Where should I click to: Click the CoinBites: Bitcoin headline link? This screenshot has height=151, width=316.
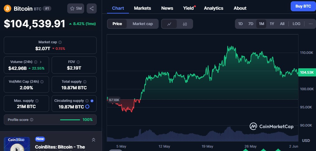[60, 147]
